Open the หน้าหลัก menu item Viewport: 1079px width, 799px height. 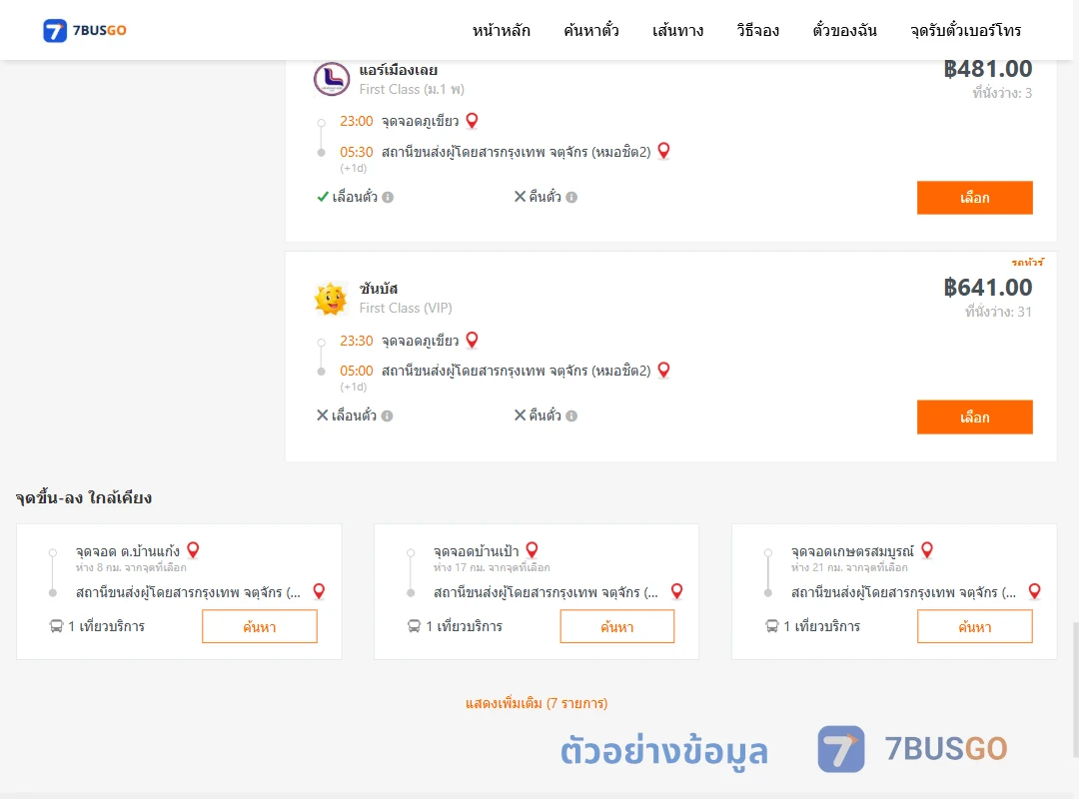(x=501, y=30)
